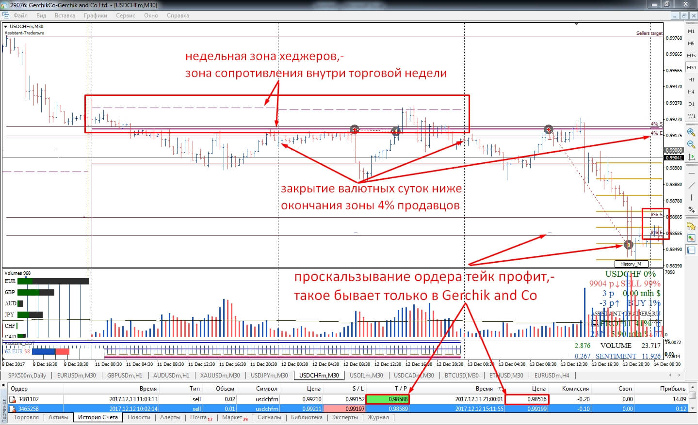The height and width of the screenshot is (425, 698).
Task: Select the closing price cell 0.98516
Action: 527,399
